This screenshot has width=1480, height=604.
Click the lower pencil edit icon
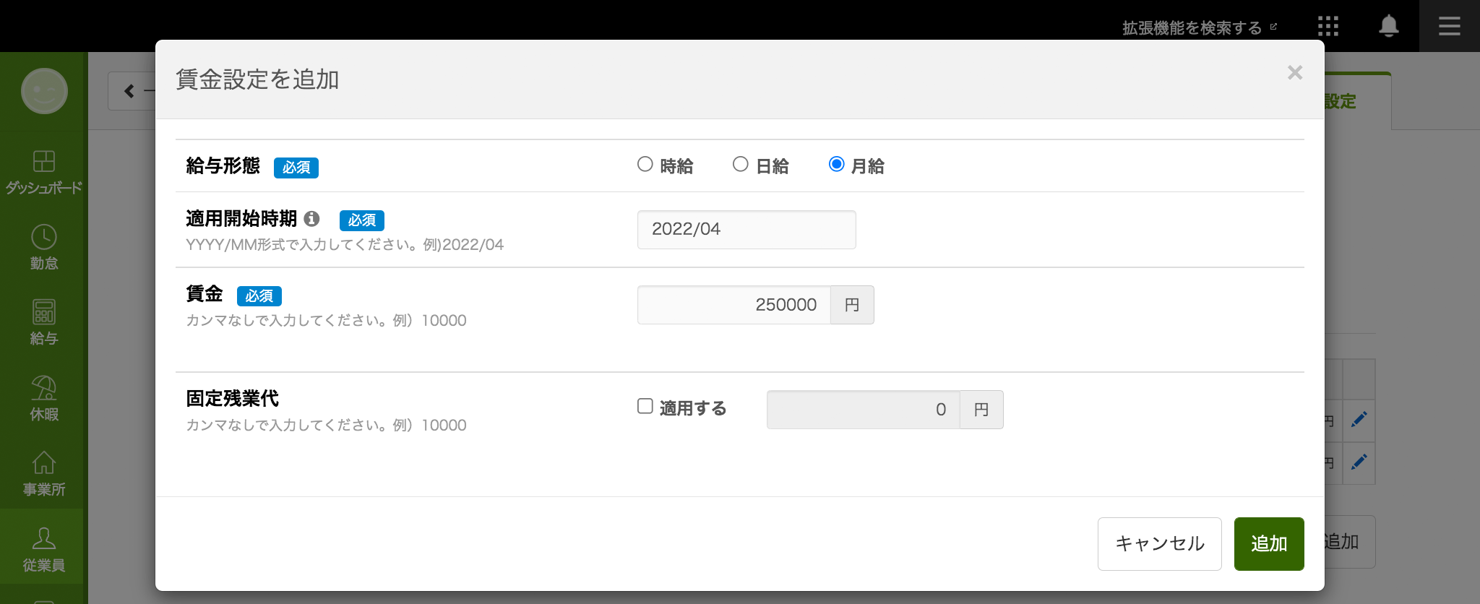(x=1359, y=461)
